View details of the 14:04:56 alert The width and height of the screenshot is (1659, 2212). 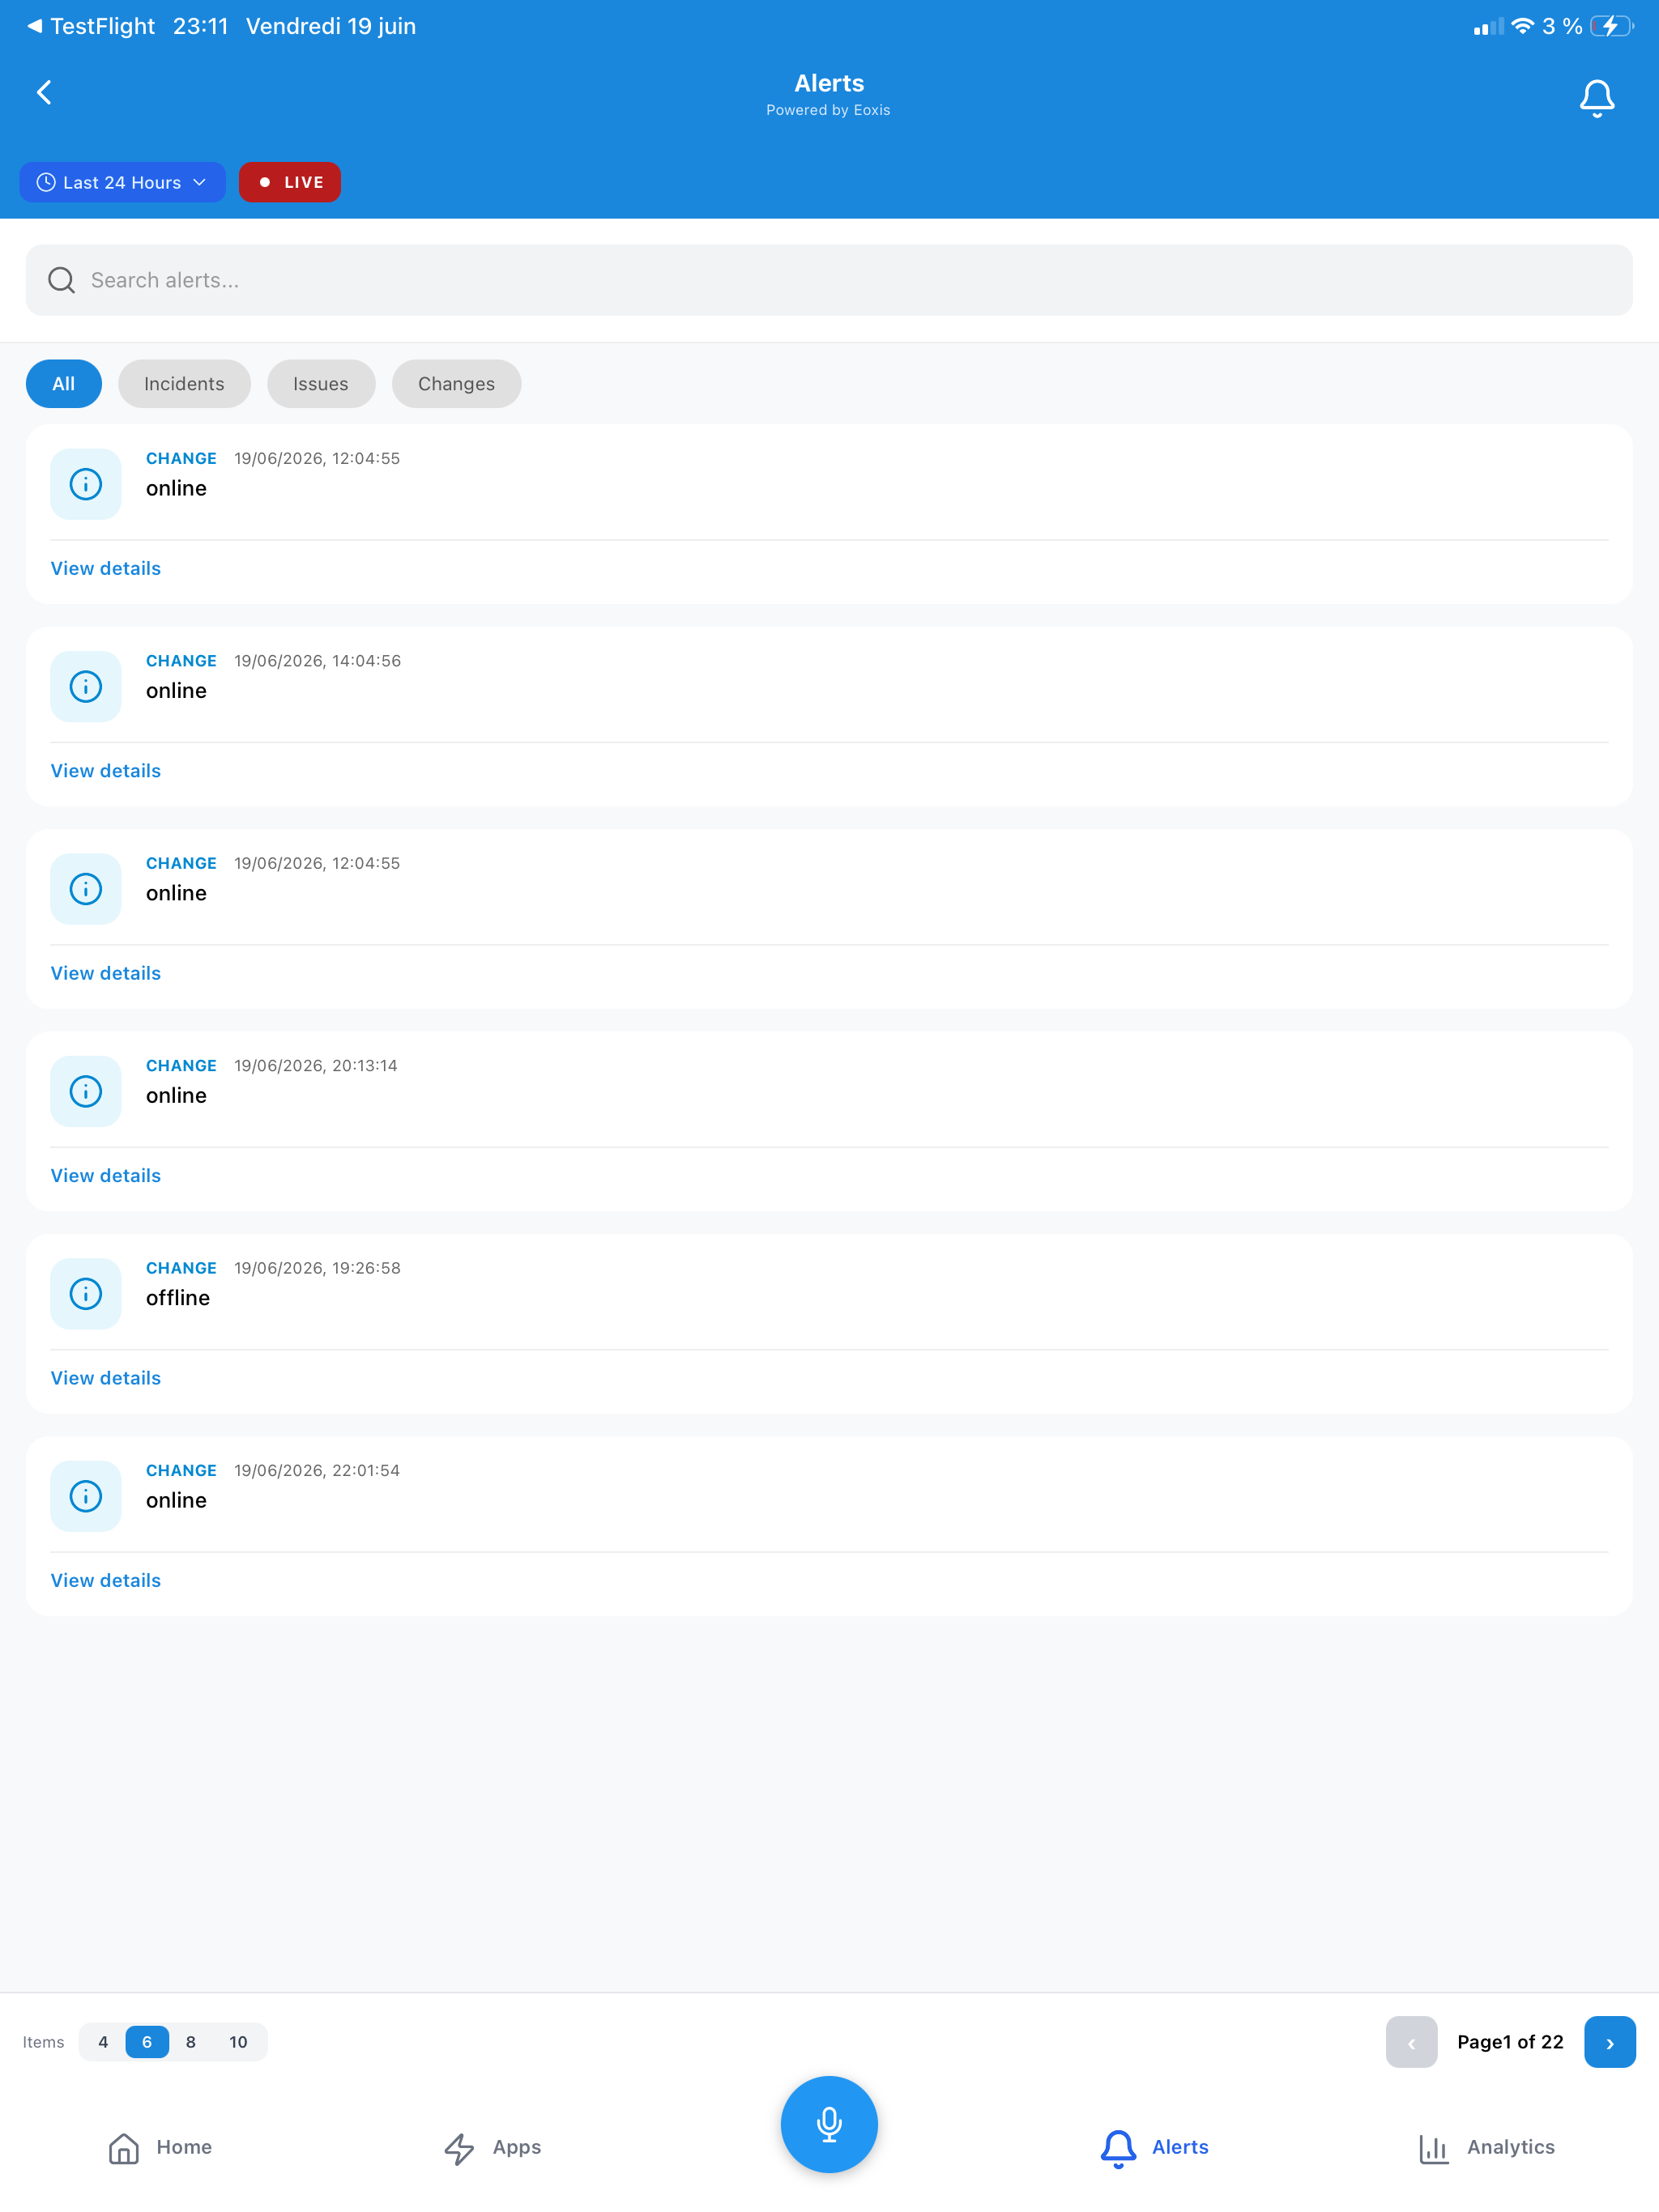pos(106,771)
